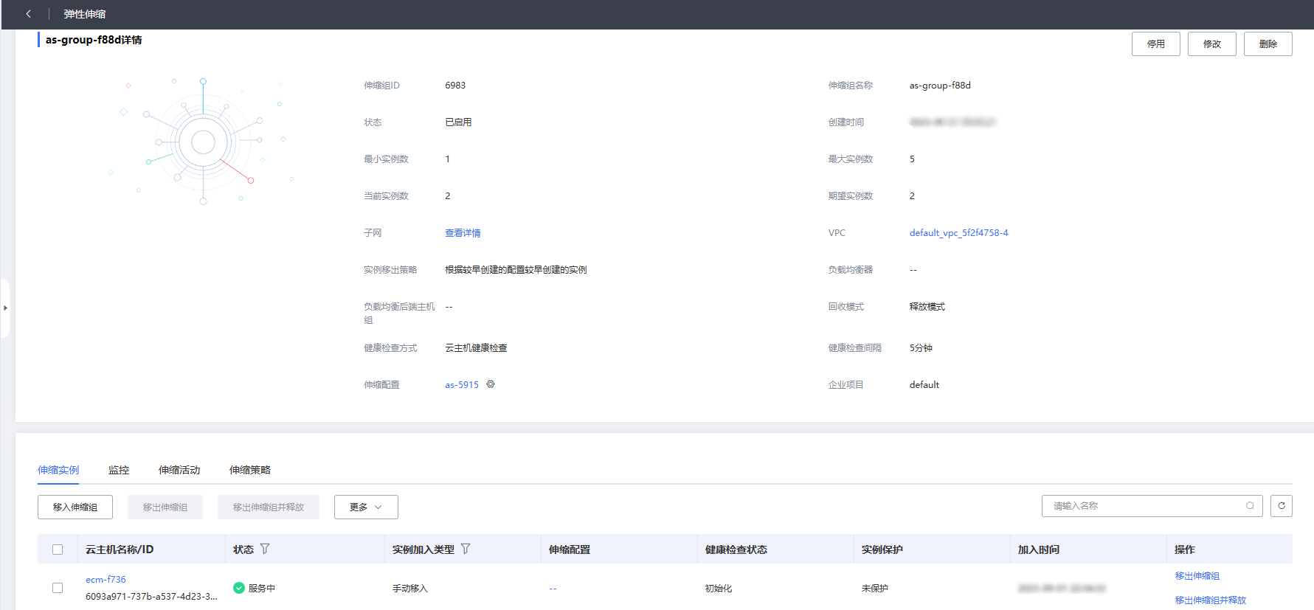Check the box for ecm-f736 row
The width and height of the screenshot is (1314, 610).
pos(58,588)
